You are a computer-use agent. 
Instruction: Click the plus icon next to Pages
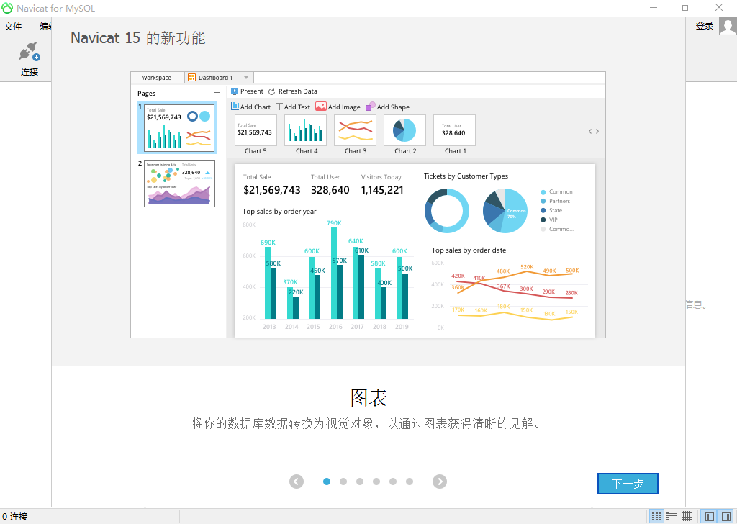click(217, 93)
